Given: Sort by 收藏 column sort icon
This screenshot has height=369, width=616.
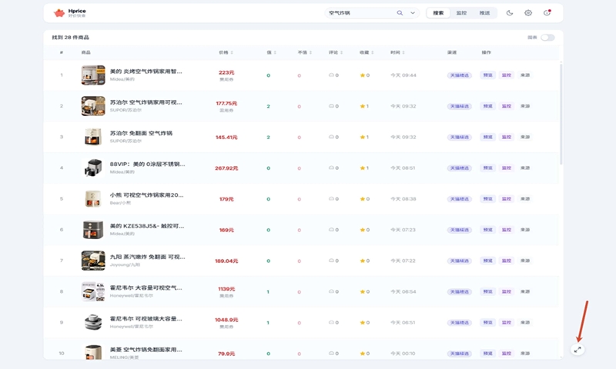Looking at the screenshot, I should point(372,52).
